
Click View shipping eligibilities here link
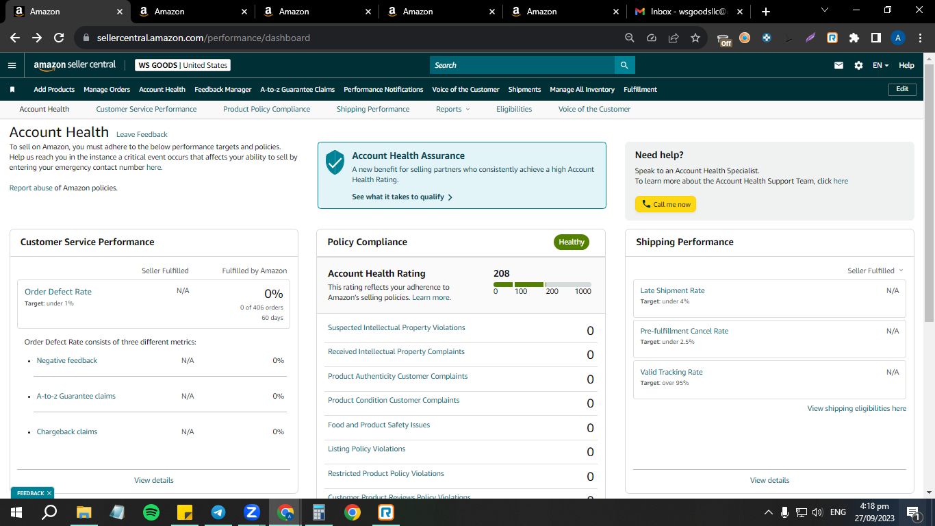point(857,408)
